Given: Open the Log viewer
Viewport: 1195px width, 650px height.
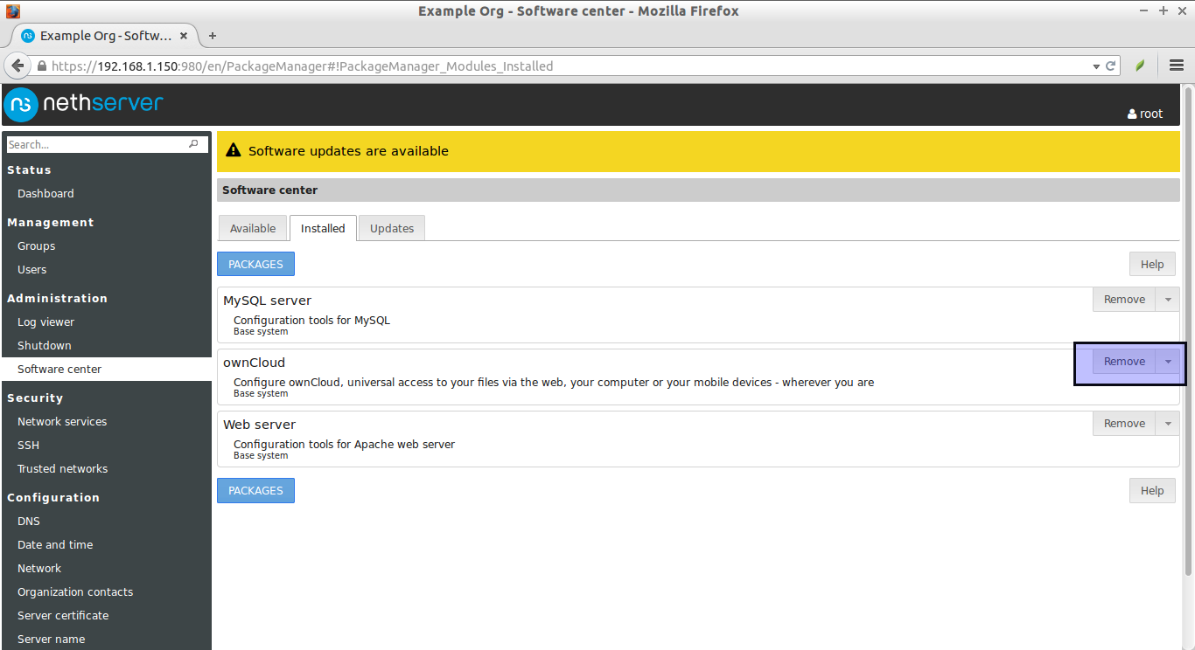Looking at the screenshot, I should coord(45,322).
